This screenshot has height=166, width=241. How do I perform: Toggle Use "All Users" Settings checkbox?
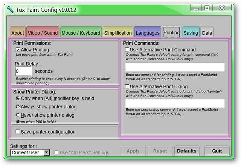click(56, 152)
